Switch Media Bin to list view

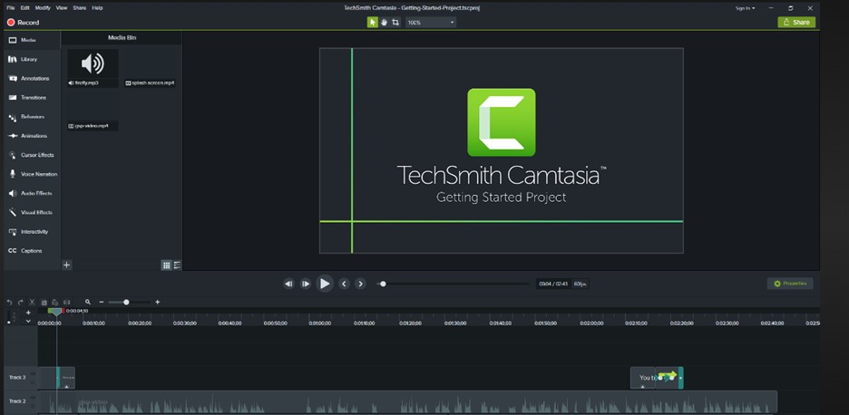177,265
